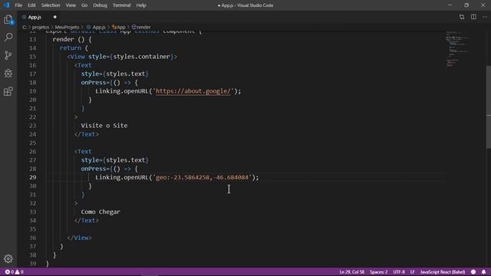Click closing </Text> tag on line 34
The width and height of the screenshot is (491, 276).
pyautogui.click(x=87, y=221)
